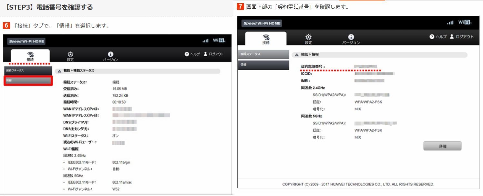Select 接続ステータス in the status page sidebar
This screenshot has width=483, height=196.
(x=28, y=70)
